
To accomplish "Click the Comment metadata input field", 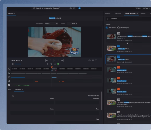I will pos(77,102).
